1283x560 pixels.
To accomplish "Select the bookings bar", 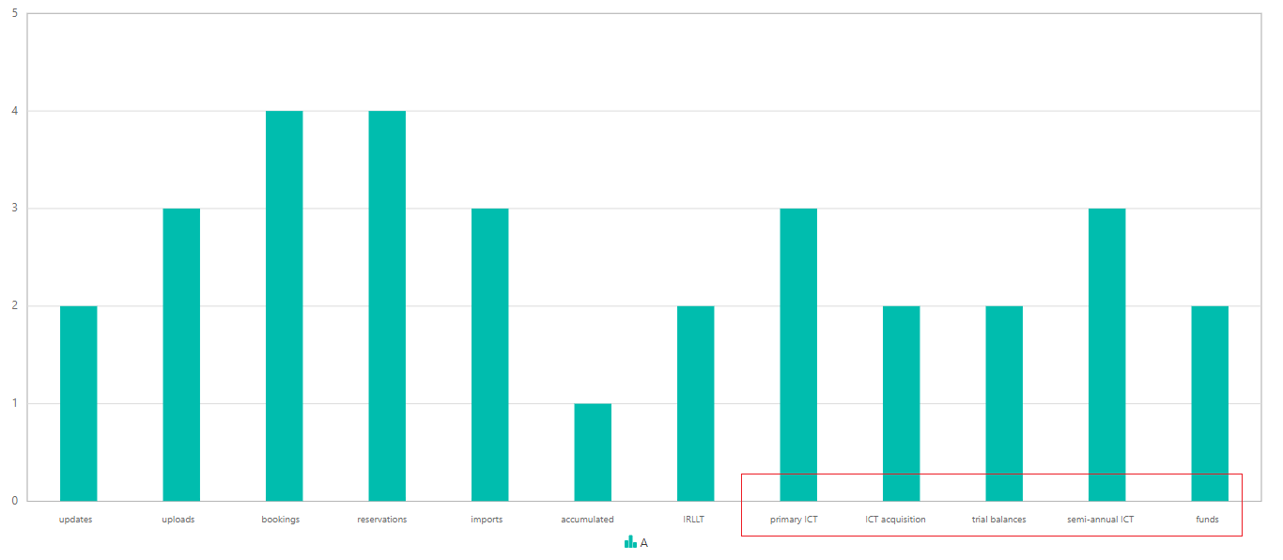I will [x=284, y=305].
